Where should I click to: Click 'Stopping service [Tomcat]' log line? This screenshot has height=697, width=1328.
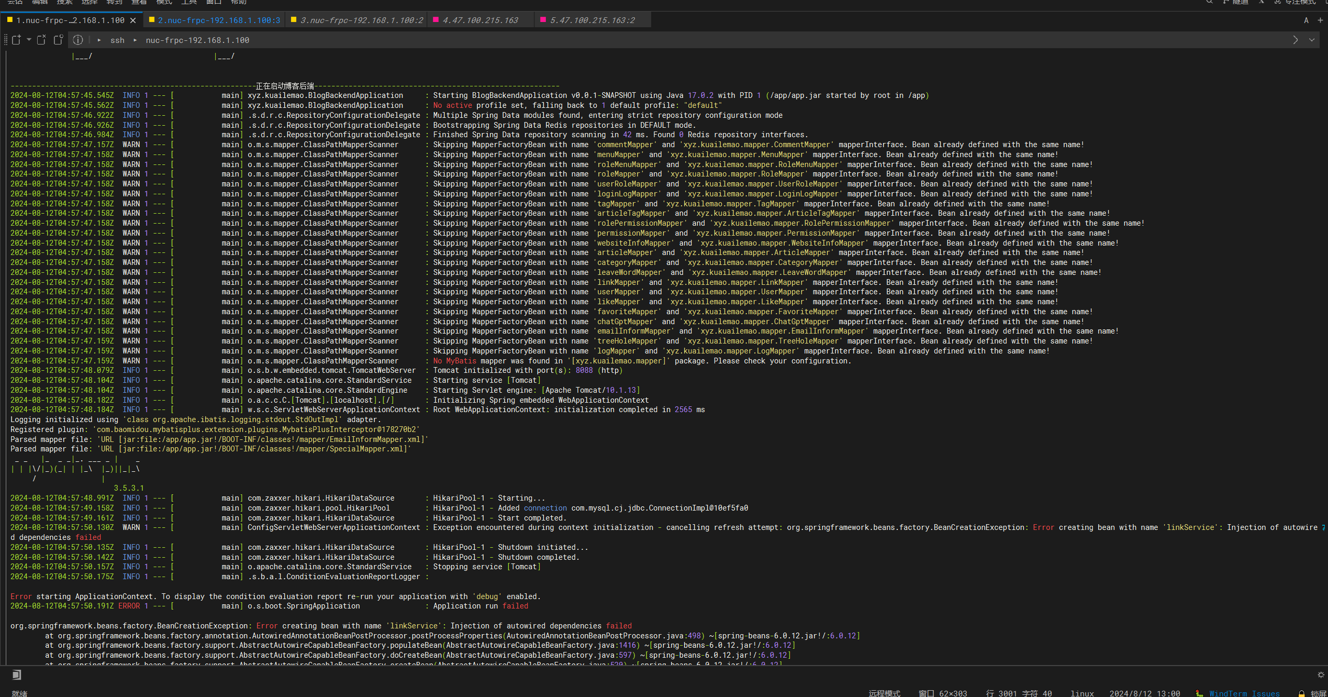[x=275, y=567]
